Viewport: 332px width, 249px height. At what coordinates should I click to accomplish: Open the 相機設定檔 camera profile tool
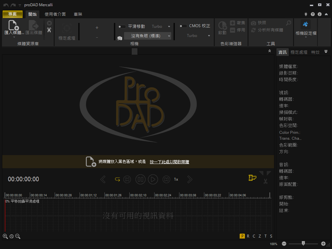tap(306, 25)
